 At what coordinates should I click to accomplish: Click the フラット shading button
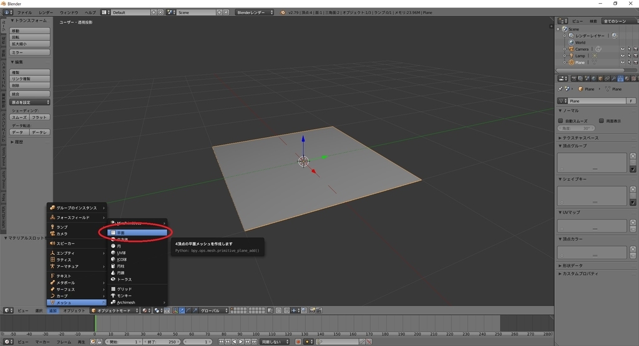coord(39,117)
